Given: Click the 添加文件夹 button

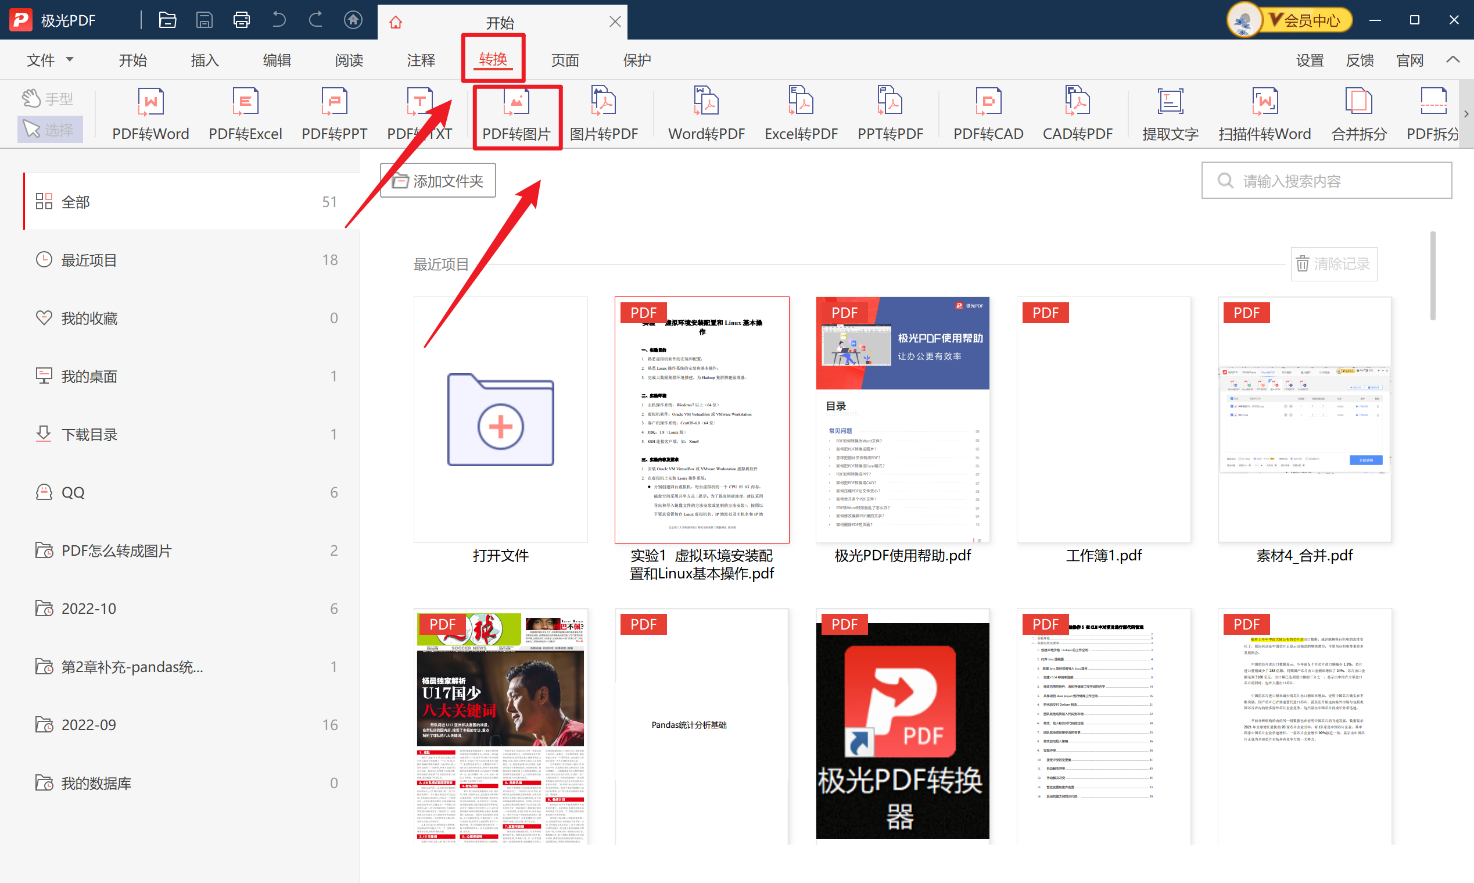Looking at the screenshot, I should pos(437,180).
